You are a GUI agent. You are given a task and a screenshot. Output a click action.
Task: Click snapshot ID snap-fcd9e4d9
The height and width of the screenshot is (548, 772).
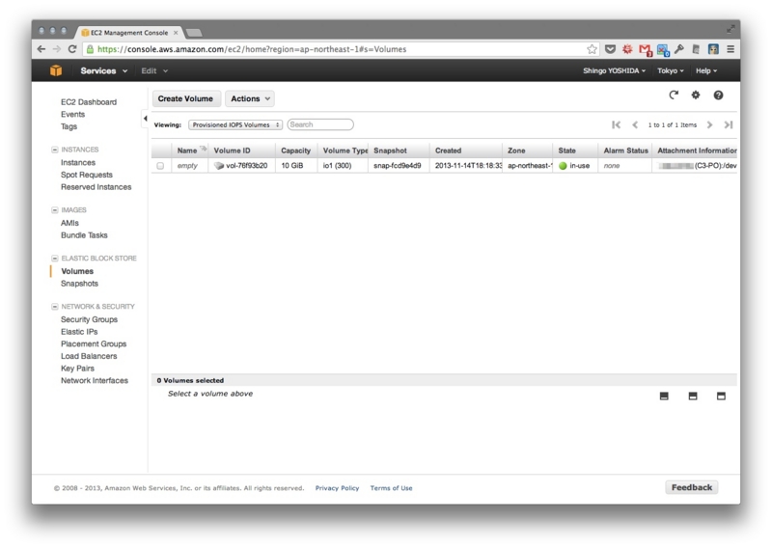398,166
